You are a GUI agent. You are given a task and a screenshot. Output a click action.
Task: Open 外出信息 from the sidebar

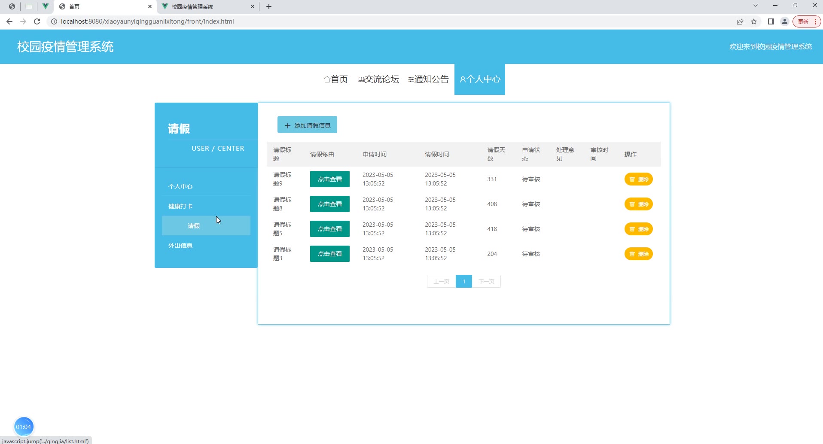(x=180, y=246)
